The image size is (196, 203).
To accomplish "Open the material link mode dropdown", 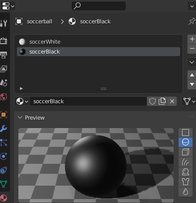I will [x=189, y=101].
